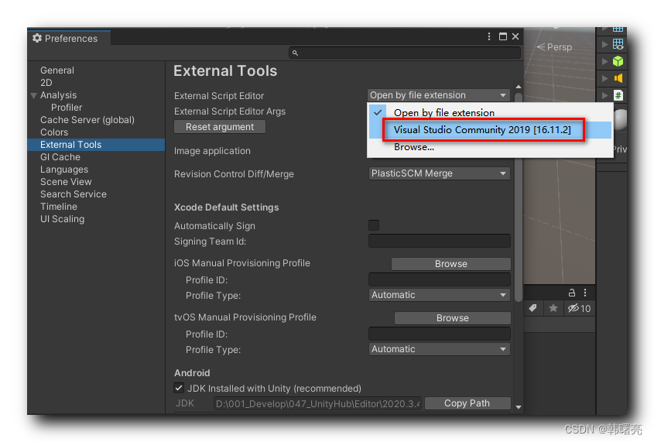This screenshot has height=442, width=654.
Task: Open UI Scaling preferences section
Action: click(x=62, y=219)
